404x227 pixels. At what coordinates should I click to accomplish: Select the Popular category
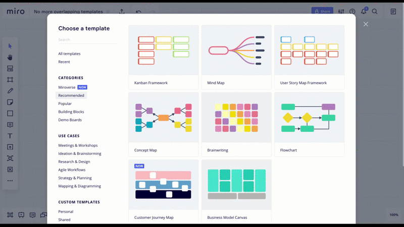pyautogui.click(x=65, y=103)
